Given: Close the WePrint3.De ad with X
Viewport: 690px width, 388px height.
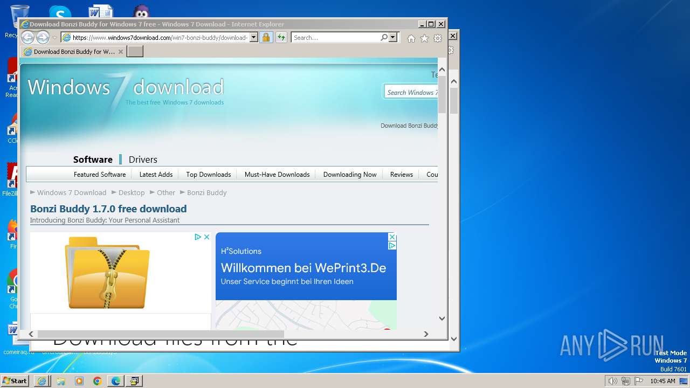Looking at the screenshot, I should (392, 237).
